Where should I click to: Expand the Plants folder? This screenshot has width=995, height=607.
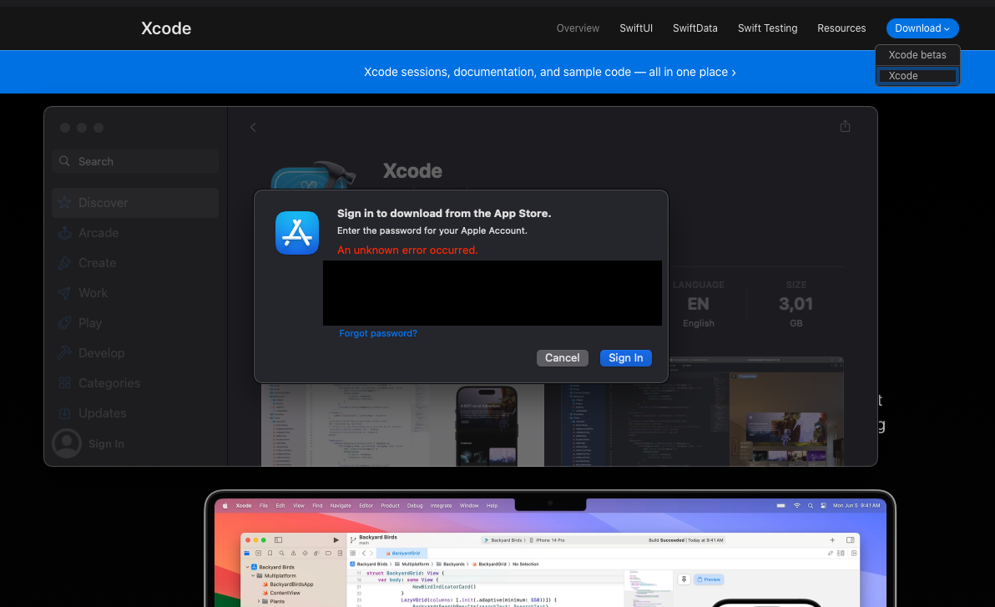tap(259, 601)
